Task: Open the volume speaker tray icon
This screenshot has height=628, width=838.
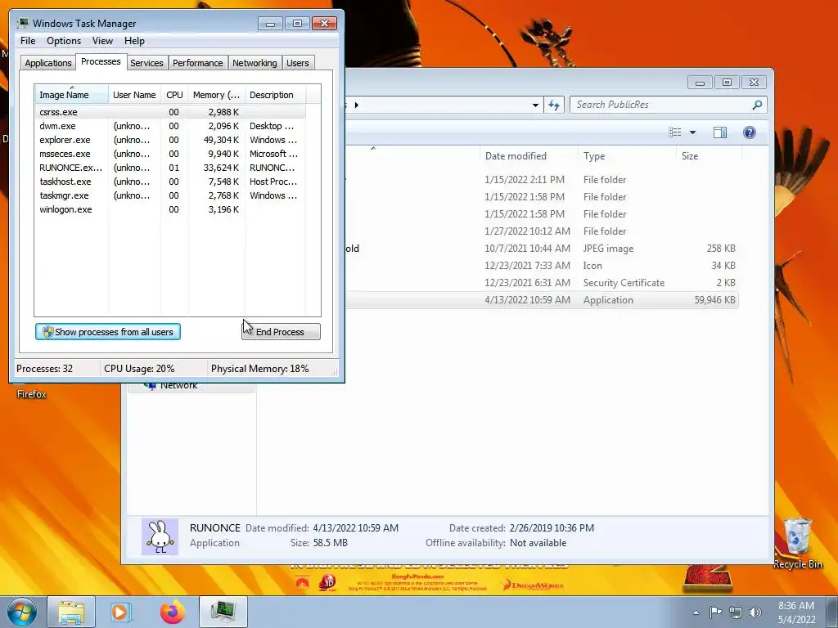Action: pyautogui.click(x=755, y=612)
